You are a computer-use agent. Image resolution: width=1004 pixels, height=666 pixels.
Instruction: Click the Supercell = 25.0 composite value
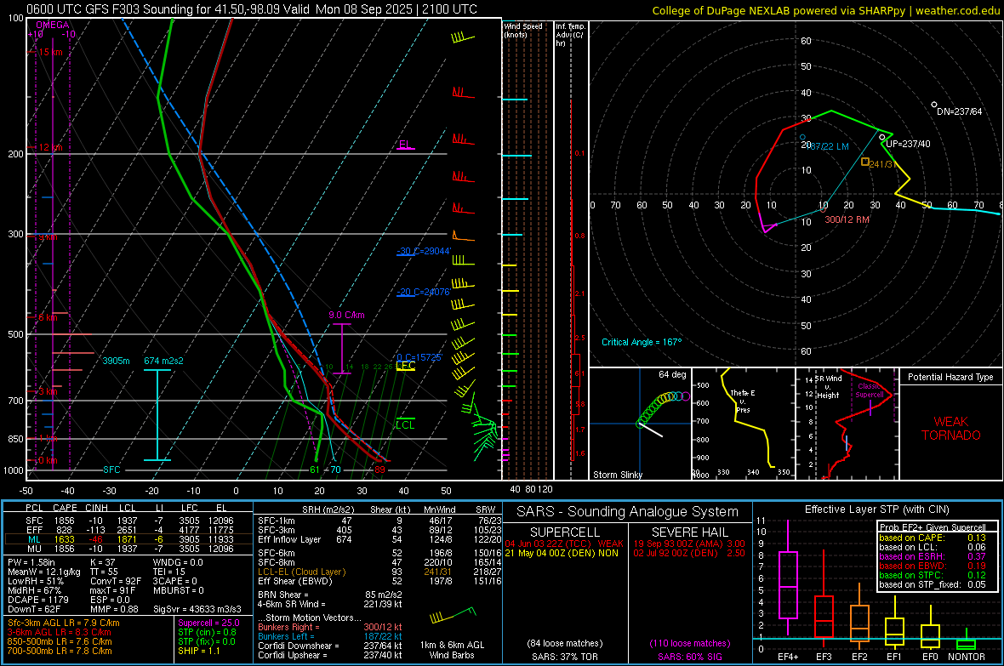(x=208, y=623)
